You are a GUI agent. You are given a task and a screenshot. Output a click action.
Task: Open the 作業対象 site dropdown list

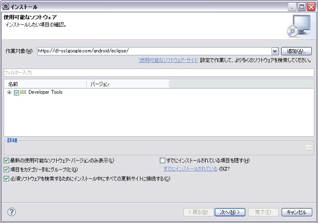[275, 51]
